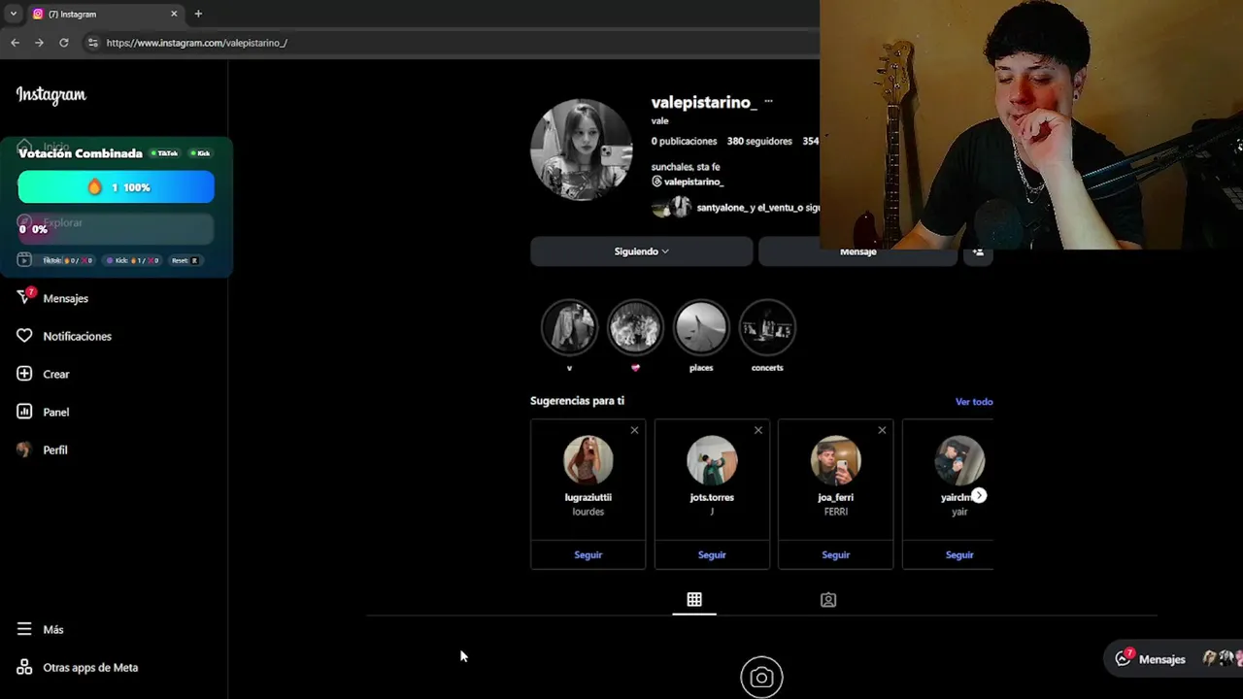Reload the page with refresh icon
Image resolution: width=1243 pixels, height=699 pixels.
click(x=64, y=43)
